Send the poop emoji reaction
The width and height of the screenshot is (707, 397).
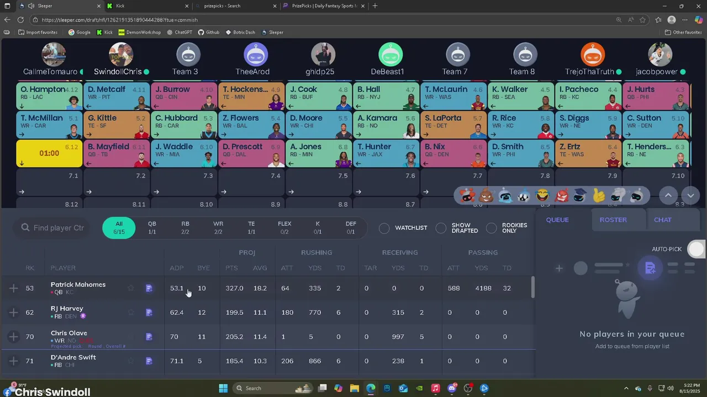pos(487,195)
